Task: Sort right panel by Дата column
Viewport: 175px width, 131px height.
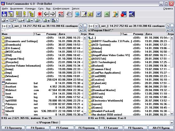Action: pos(156,34)
